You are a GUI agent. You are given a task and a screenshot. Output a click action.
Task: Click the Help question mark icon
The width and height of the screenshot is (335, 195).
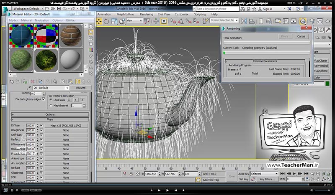pos(298,9)
